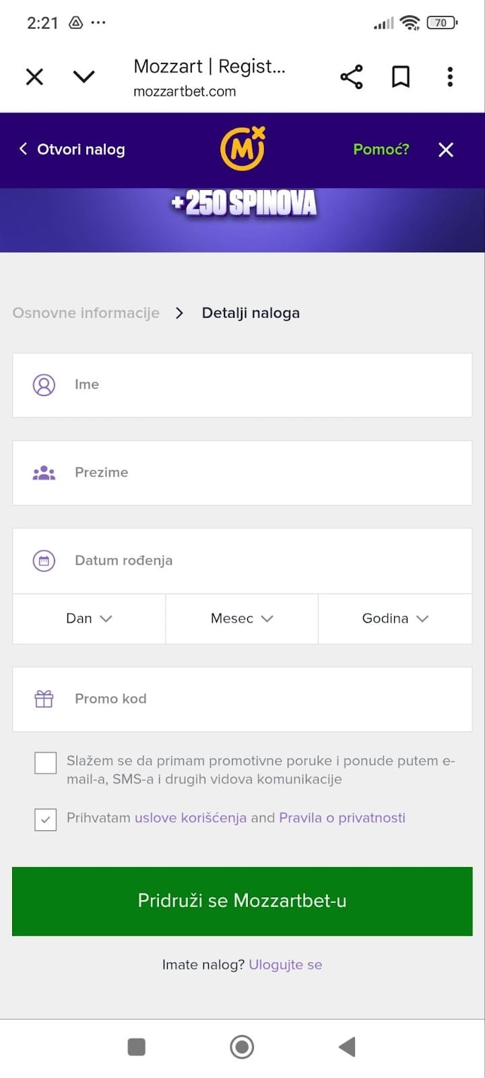Tap the gift icon beside Promo kod
485x1078 pixels.
tap(44, 699)
